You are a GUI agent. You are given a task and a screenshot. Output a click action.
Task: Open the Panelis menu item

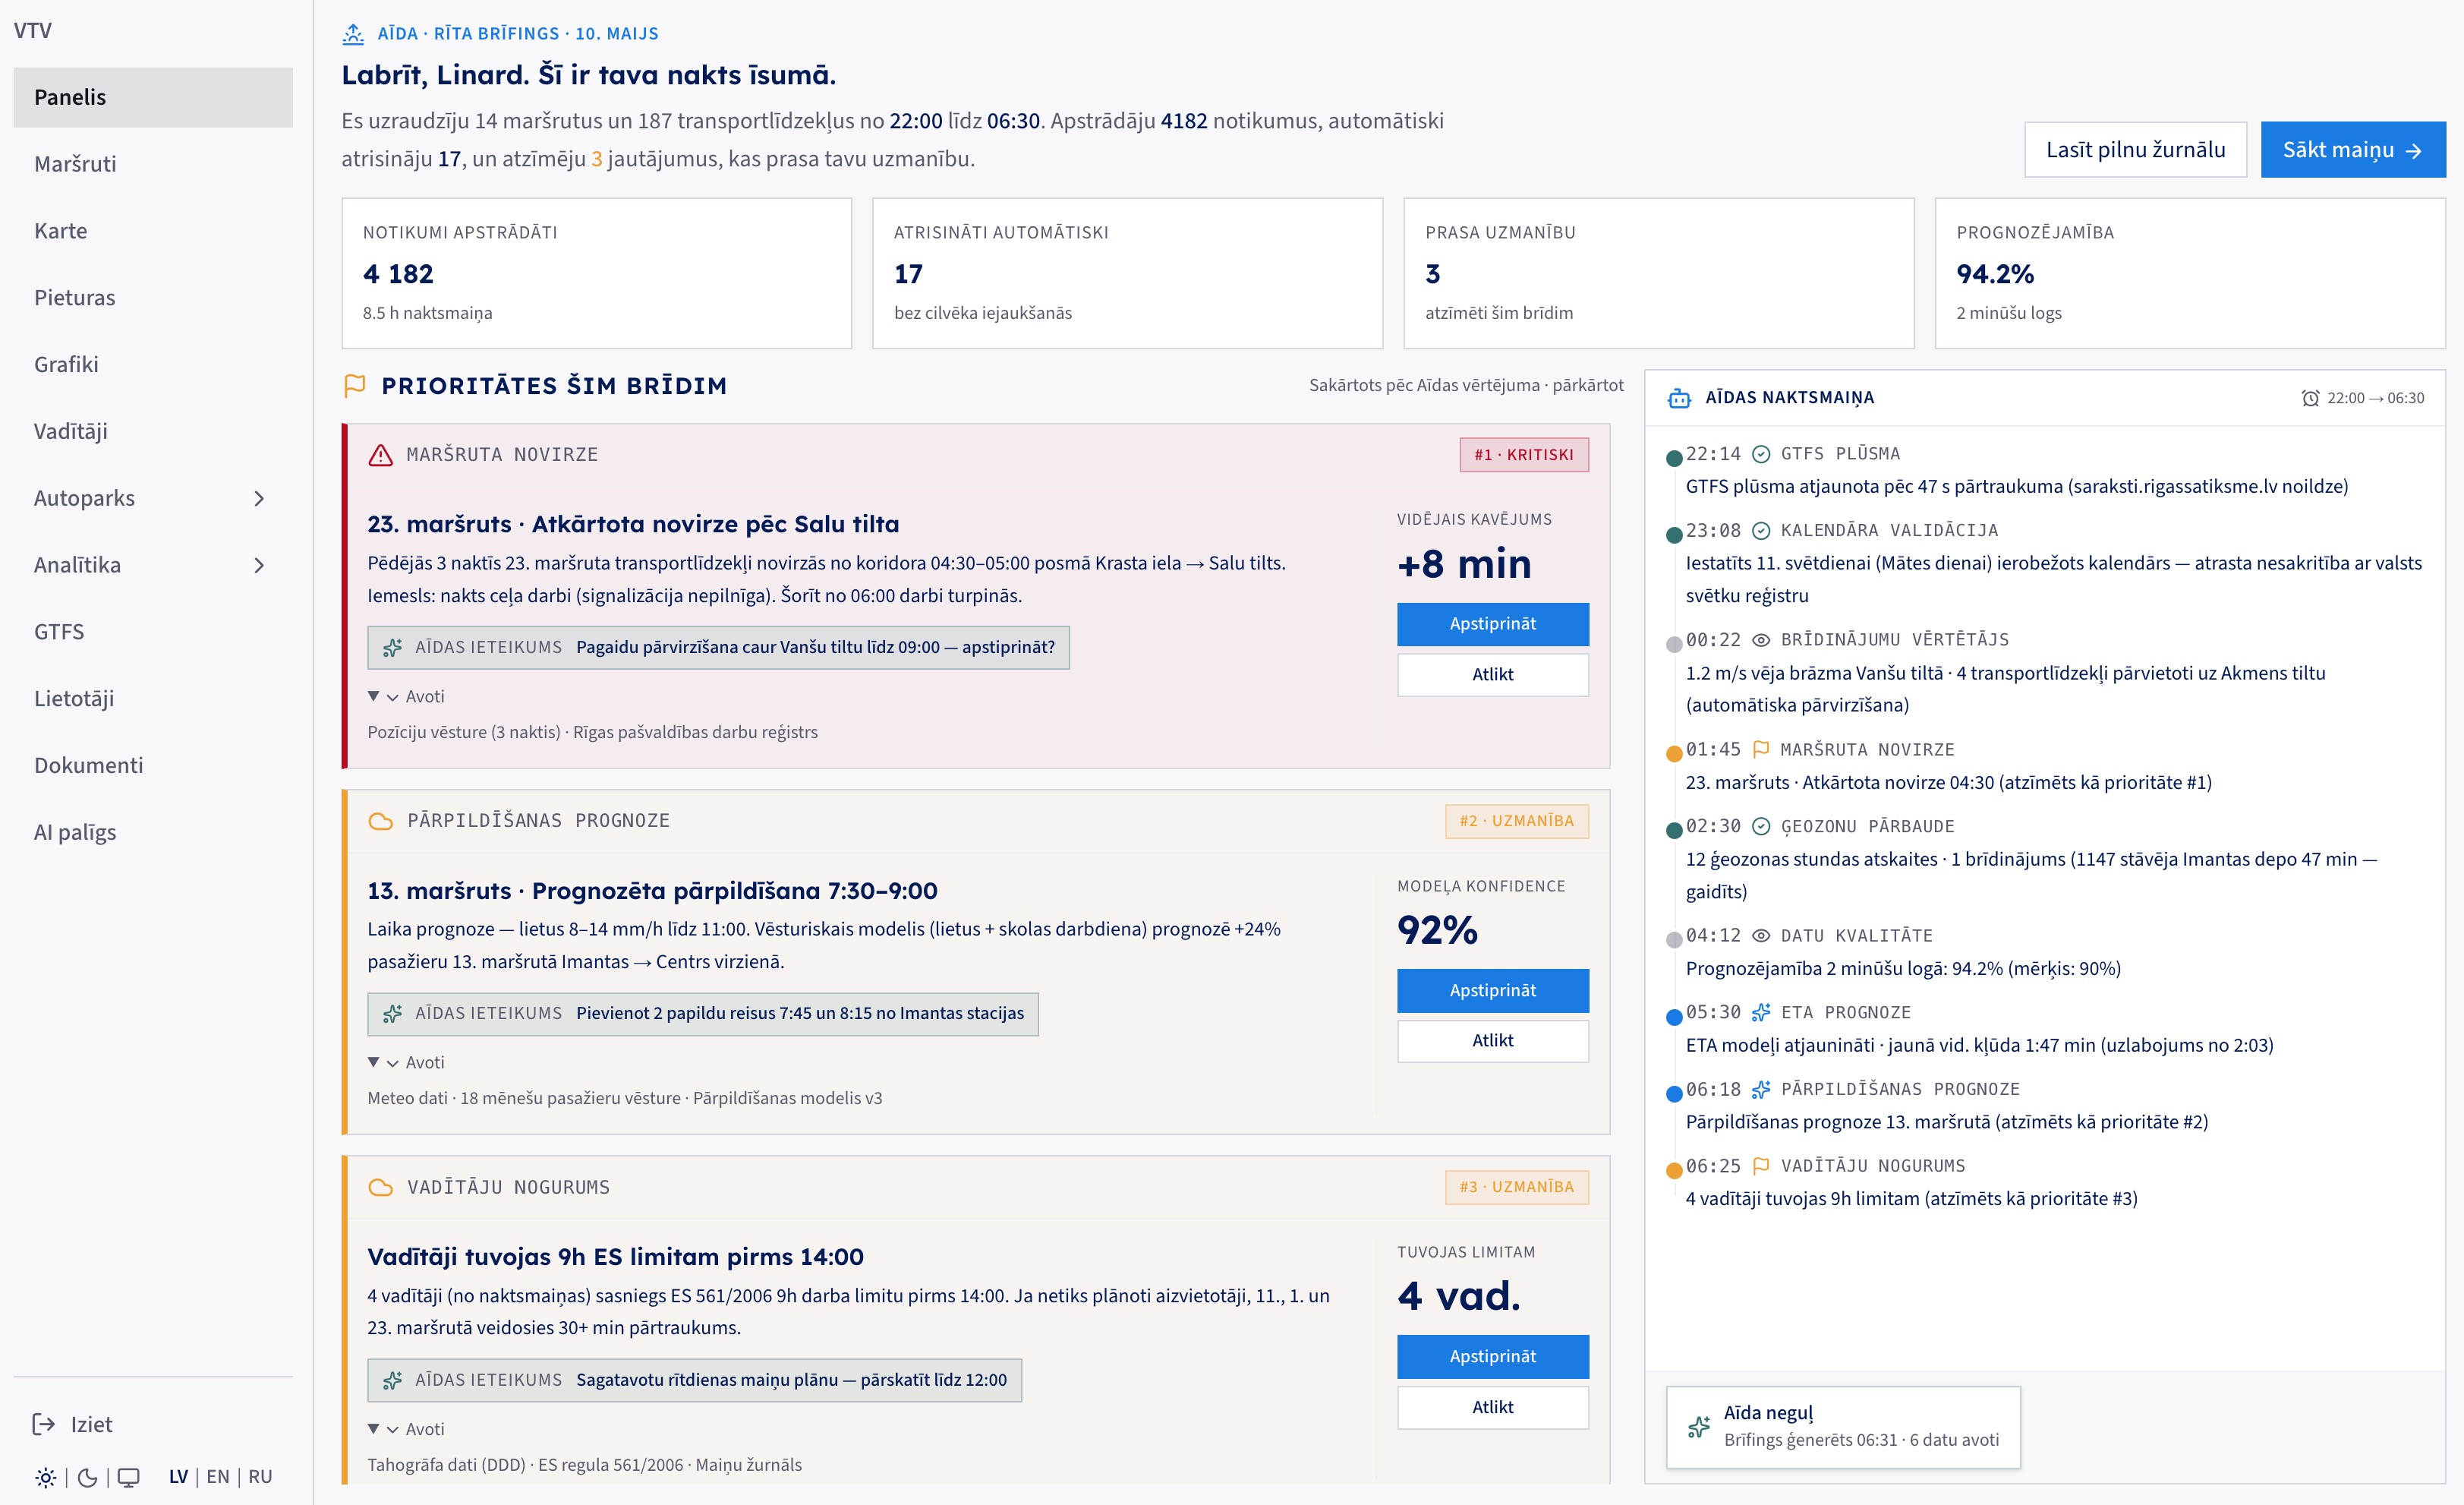pyautogui.click(x=153, y=97)
